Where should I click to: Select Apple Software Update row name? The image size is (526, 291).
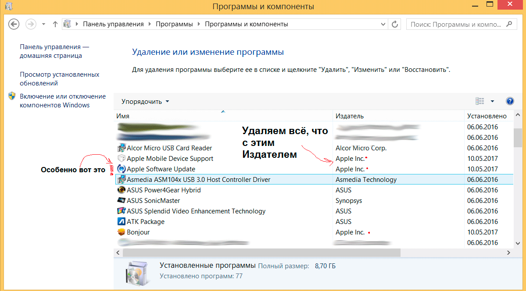coord(161,169)
